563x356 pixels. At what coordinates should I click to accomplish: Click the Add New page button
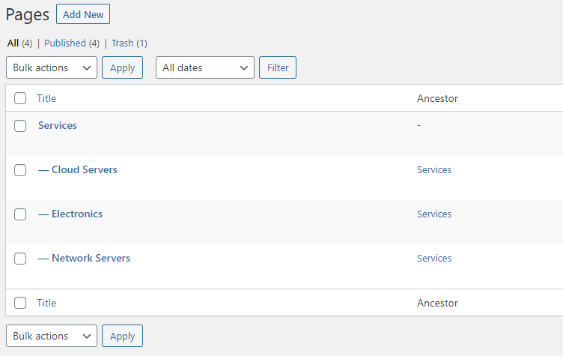(83, 14)
